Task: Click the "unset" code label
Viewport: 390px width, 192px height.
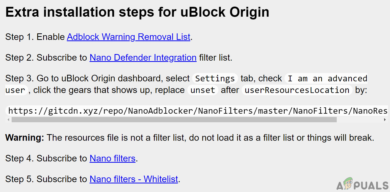Action: tap(203, 90)
